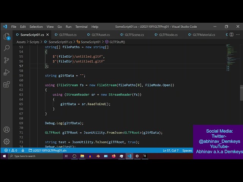Click "JsonUtility.ToJson" on line 73
The image size is (243, 182).
89,142
